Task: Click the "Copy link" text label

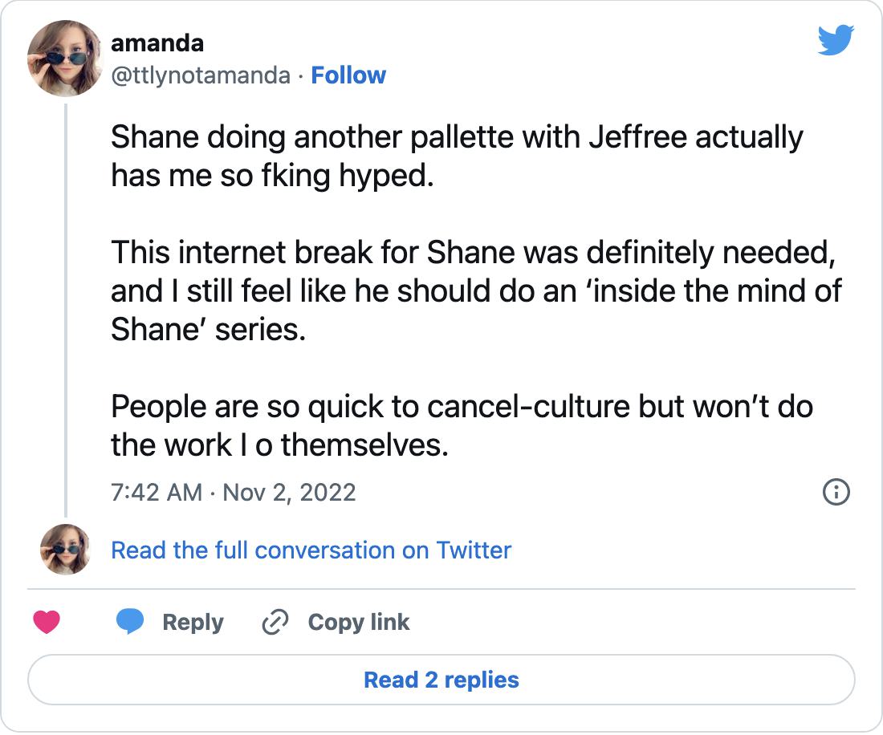Action: click(x=358, y=623)
